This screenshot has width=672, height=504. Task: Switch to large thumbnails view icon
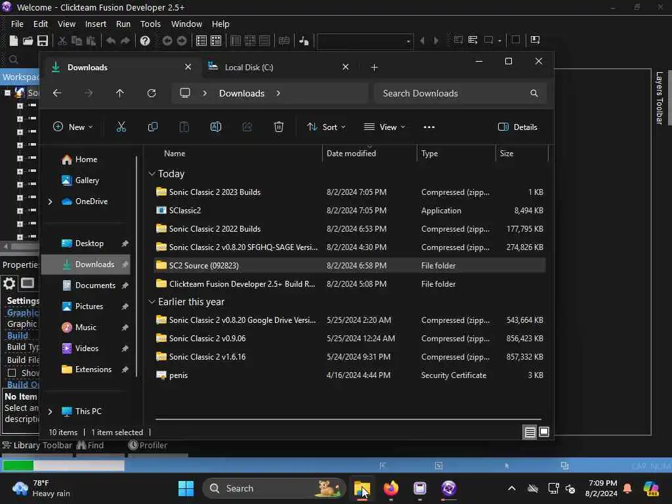tap(544, 432)
